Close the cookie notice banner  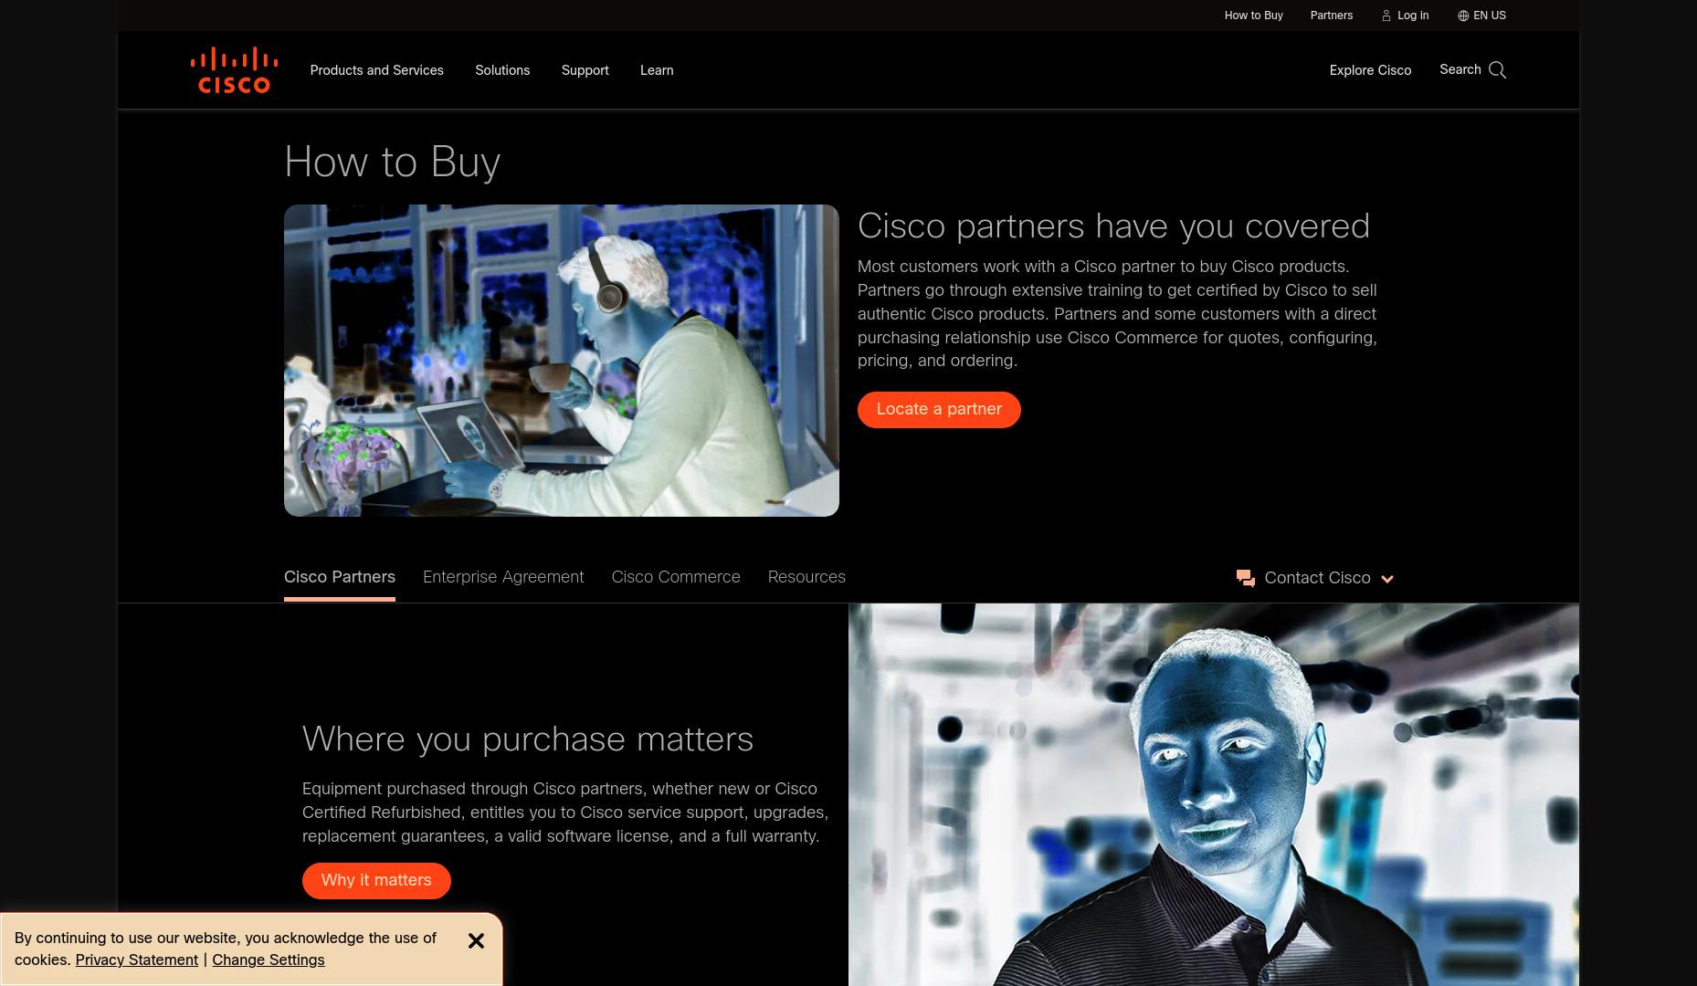(x=476, y=940)
